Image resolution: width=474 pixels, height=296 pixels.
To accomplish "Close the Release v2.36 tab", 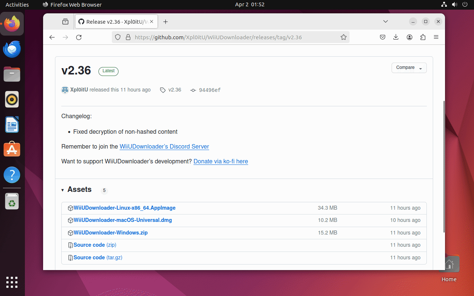I will [152, 21].
